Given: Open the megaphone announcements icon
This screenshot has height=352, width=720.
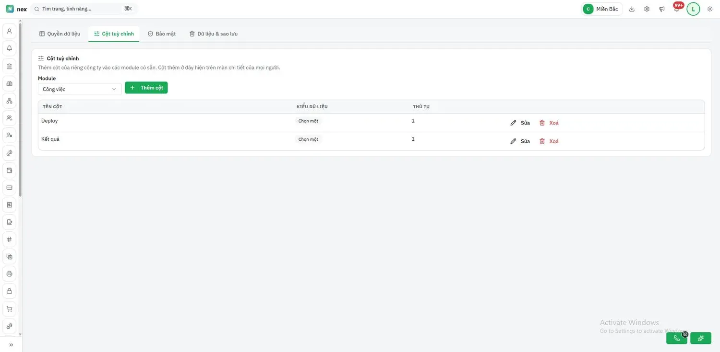Looking at the screenshot, I should (x=662, y=9).
